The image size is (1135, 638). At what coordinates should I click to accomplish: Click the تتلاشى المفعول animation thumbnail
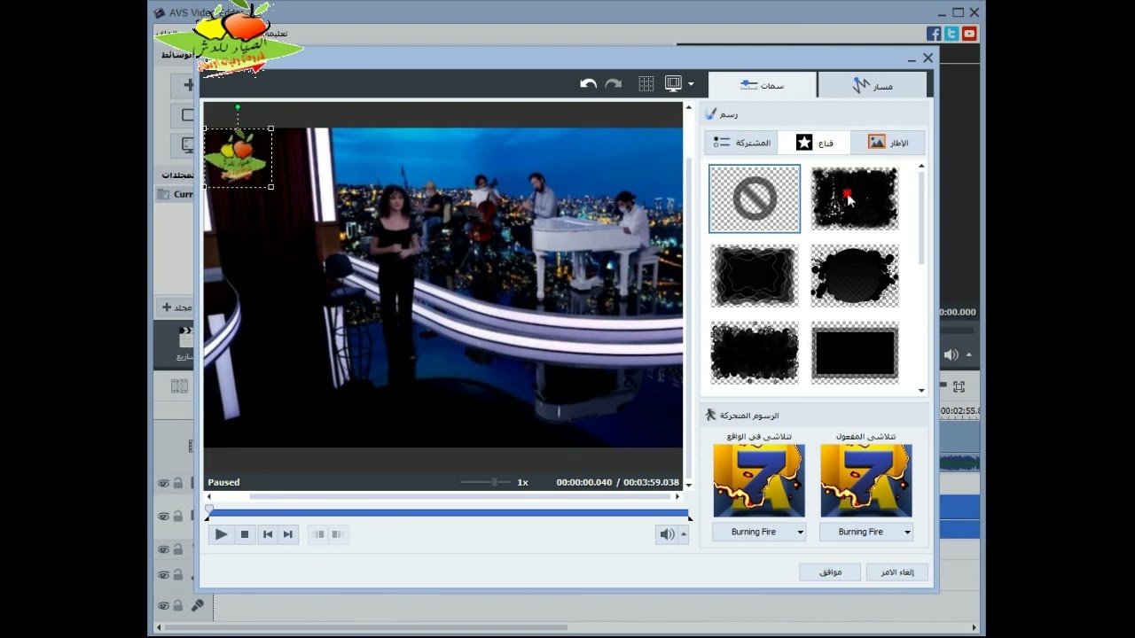pos(866,481)
